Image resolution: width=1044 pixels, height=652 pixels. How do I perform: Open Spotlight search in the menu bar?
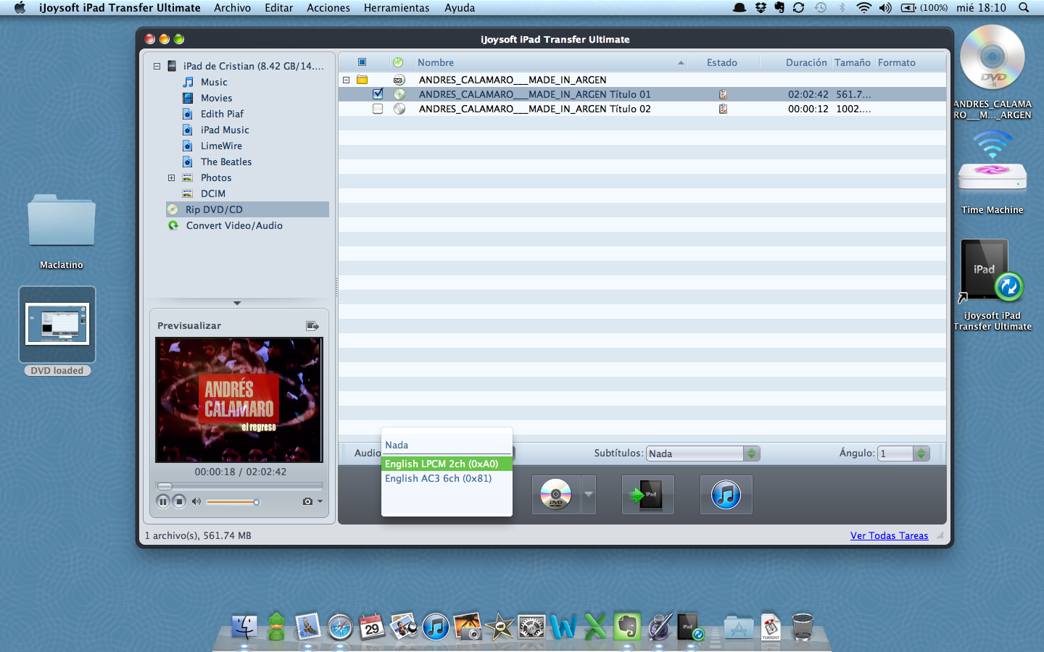pos(1024,8)
